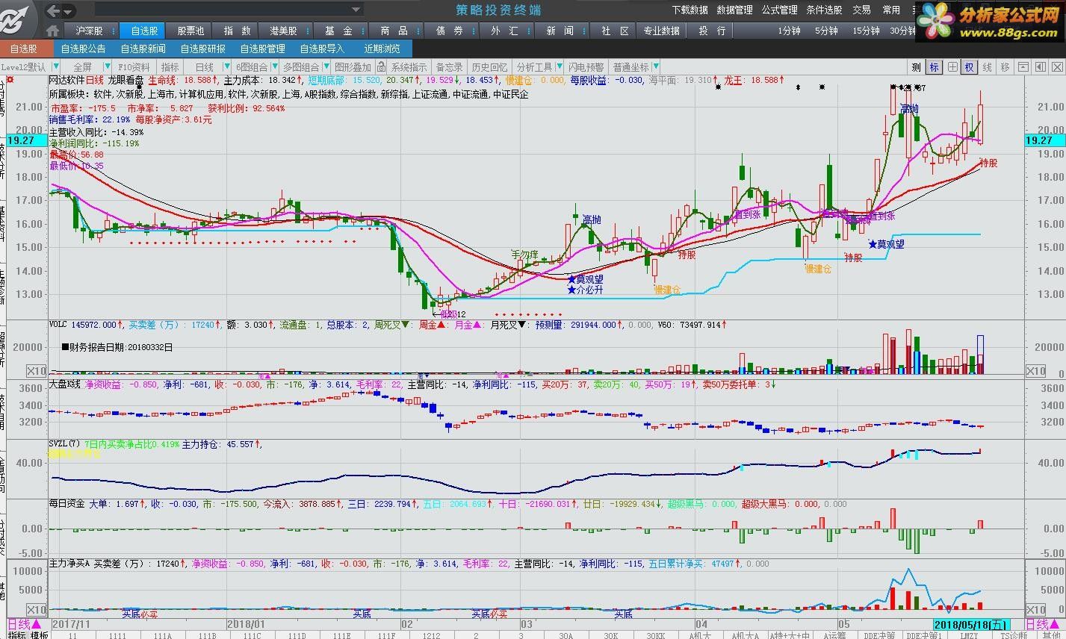Open 自选股研报 sub-tab
Viewport: 1066px width, 639px height.
pyautogui.click(x=202, y=49)
